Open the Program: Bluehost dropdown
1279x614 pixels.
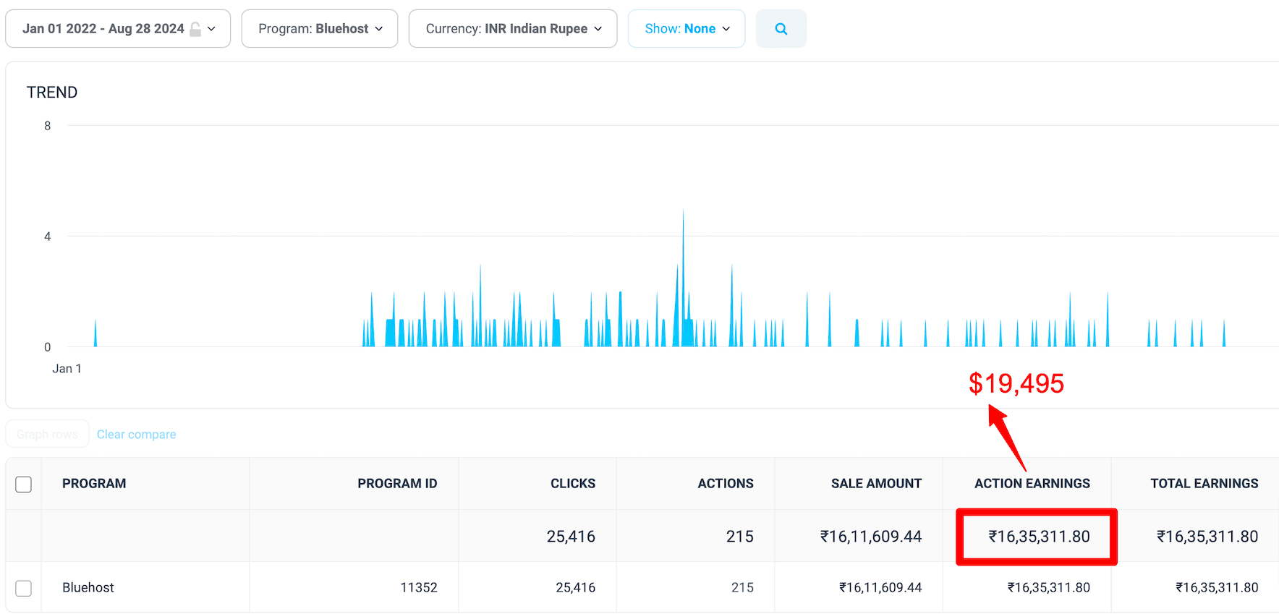320,29
